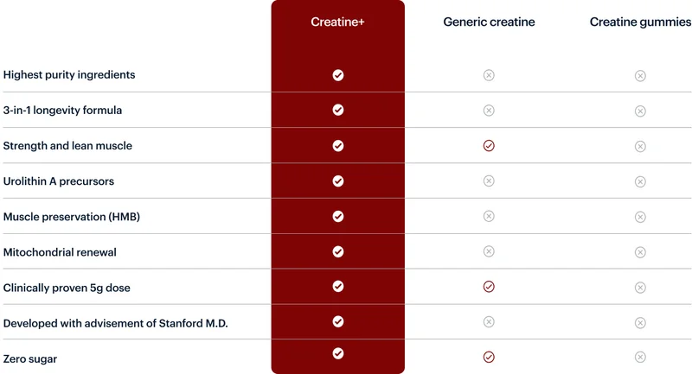Click Creatine+ checkmark for Mitochondrial renewal
Screen dimensions: 692x374
338,251
